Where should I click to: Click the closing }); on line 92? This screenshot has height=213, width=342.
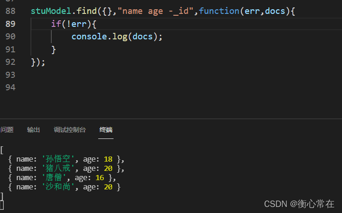click(x=38, y=62)
